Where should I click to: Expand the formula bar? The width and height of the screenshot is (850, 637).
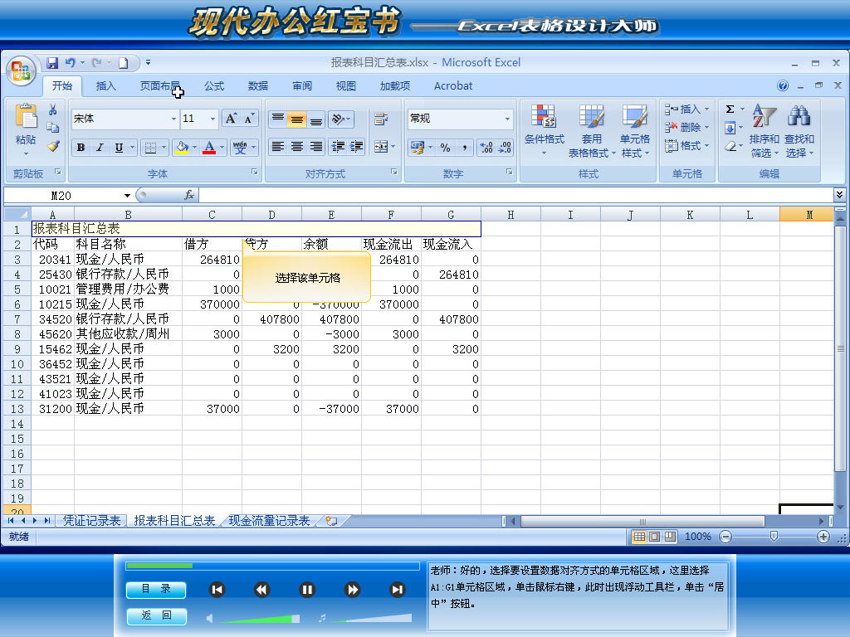click(x=839, y=194)
